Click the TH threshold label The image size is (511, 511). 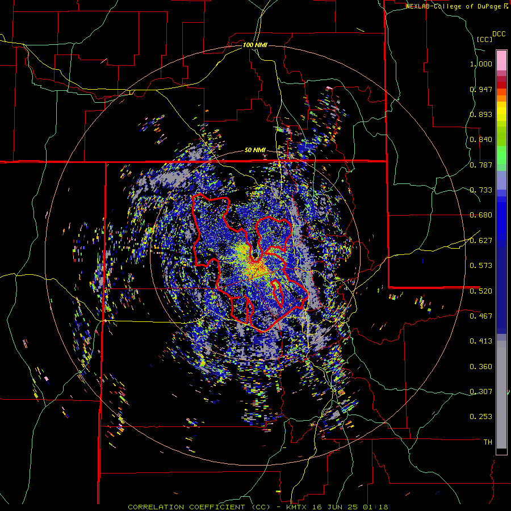pyautogui.click(x=488, y=442)
